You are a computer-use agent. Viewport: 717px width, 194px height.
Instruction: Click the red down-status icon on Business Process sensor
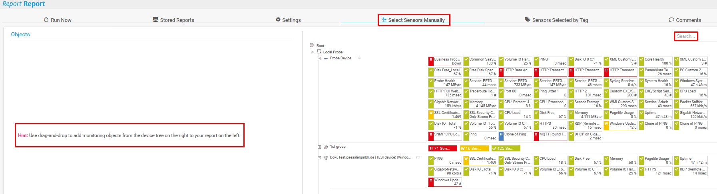(x=431, y=61)
